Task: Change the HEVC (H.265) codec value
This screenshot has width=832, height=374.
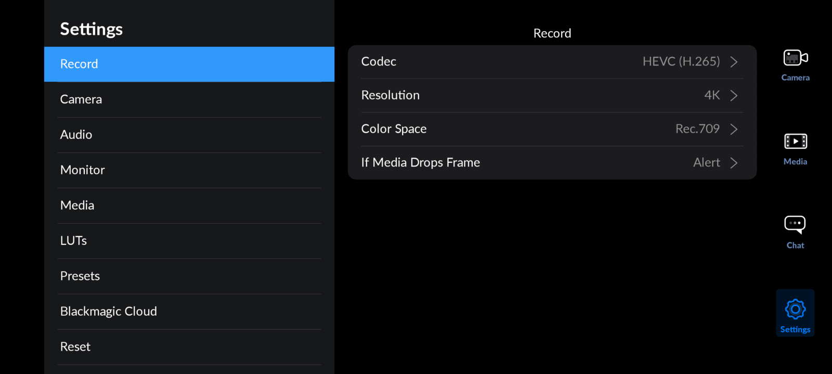Action: (x=681, y=61)
